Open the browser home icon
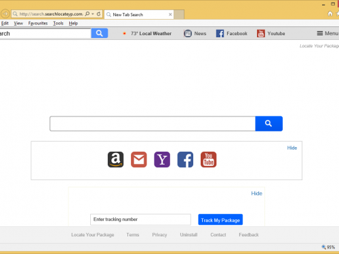 tap(330, 14)
